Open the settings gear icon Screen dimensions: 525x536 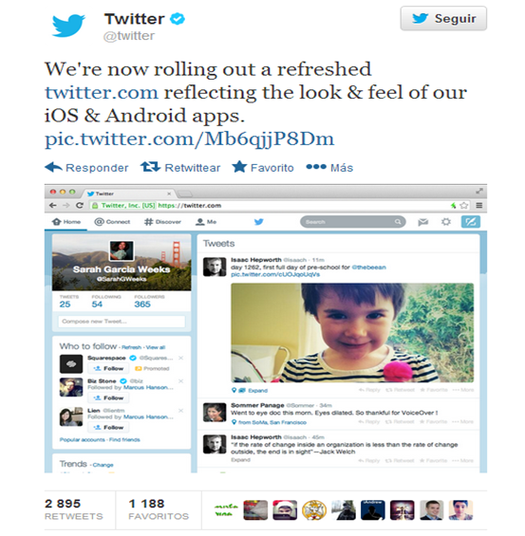[x=445, y=222]
